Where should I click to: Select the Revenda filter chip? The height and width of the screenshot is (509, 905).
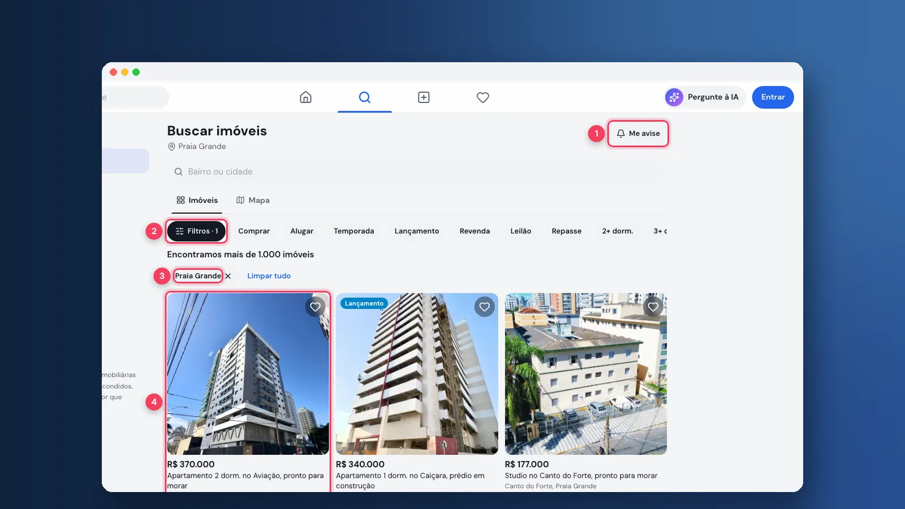(x=475, y=231)
